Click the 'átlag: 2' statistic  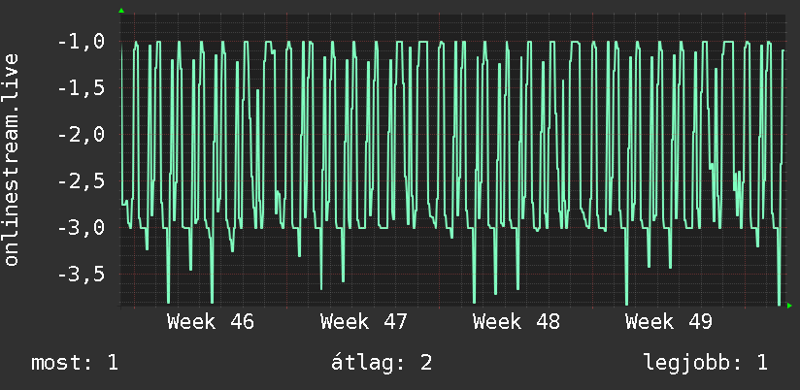(x=382, y=363)
